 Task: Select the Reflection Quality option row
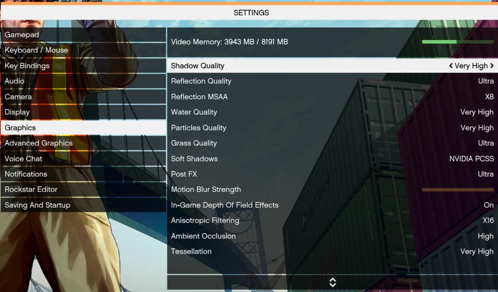333,81
